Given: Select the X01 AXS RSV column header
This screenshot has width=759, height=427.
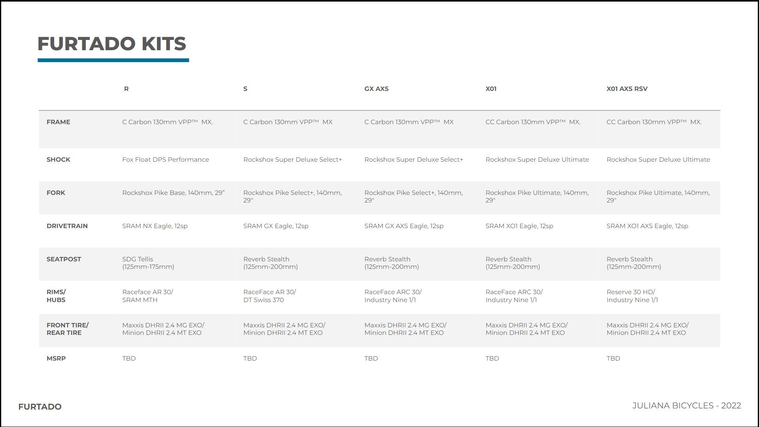Looking at the screenshot, I should pos(627,89).
